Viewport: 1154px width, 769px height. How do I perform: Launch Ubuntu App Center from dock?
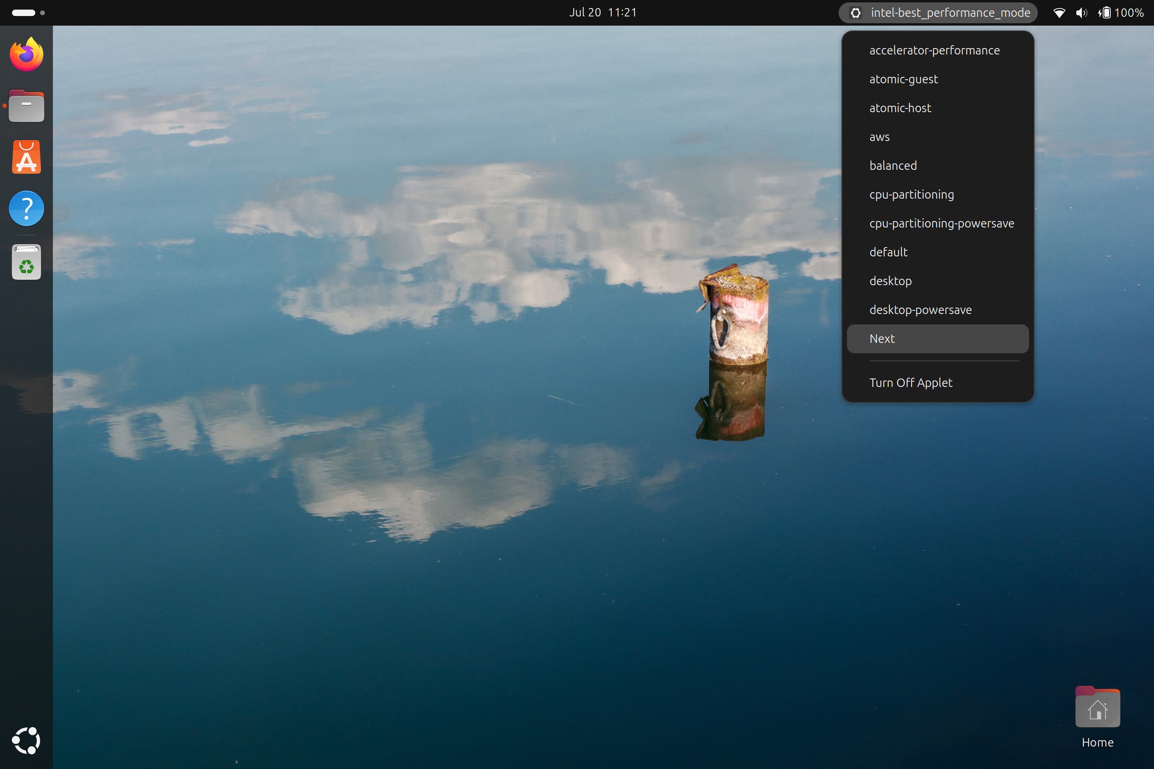click(26, 157)
